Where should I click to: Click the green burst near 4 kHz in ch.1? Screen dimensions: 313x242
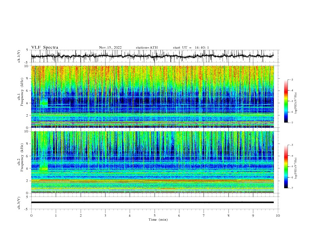44,103
